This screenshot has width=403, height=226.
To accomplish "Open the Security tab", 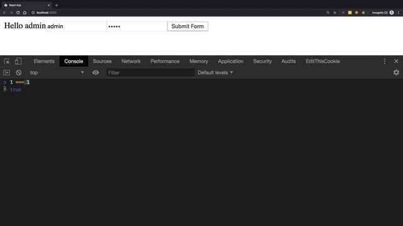I will pos(263,62).
